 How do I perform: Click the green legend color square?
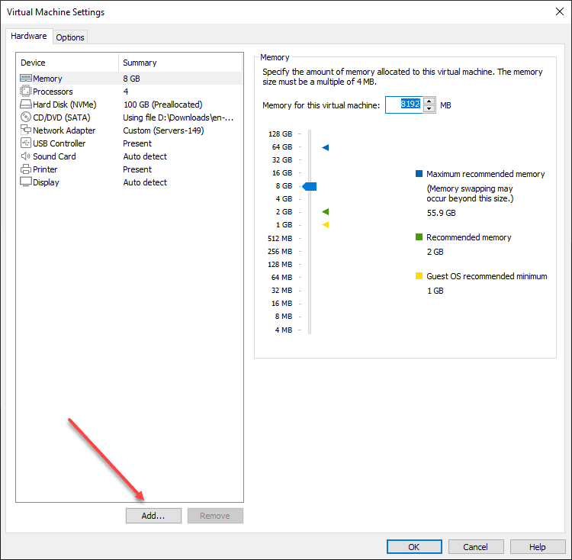point(419,237)
